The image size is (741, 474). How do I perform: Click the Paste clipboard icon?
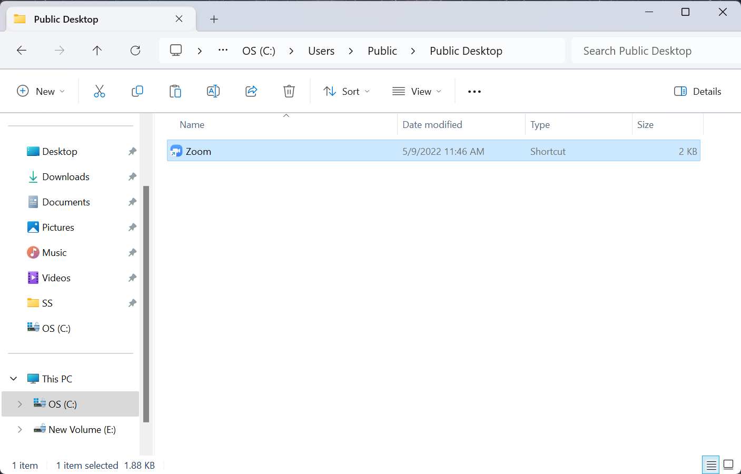[x=175, y=91]
